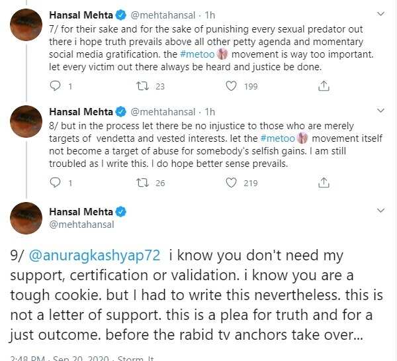Like tweet 7 with 199 likes
The image size is (397, 361).
[x=231, y=85]
